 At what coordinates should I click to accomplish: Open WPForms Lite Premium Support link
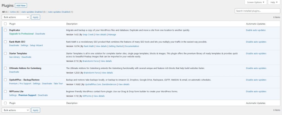(27, 95)
